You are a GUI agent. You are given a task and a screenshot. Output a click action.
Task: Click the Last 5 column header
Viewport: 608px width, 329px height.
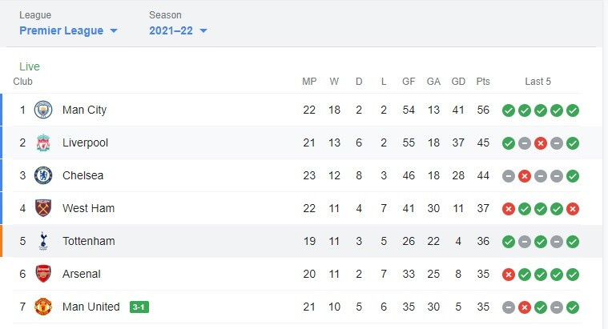(x=538, y=82)
